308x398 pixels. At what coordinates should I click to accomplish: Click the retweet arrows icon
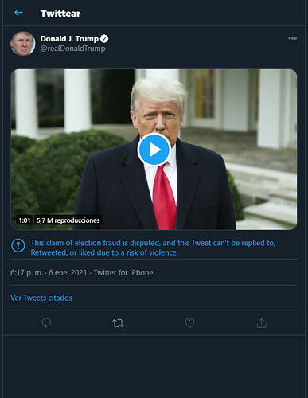coord(118,323)
